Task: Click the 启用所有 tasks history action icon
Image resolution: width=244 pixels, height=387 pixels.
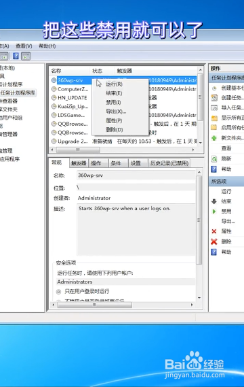Action: pyautogui.click(x=214, y=128)
